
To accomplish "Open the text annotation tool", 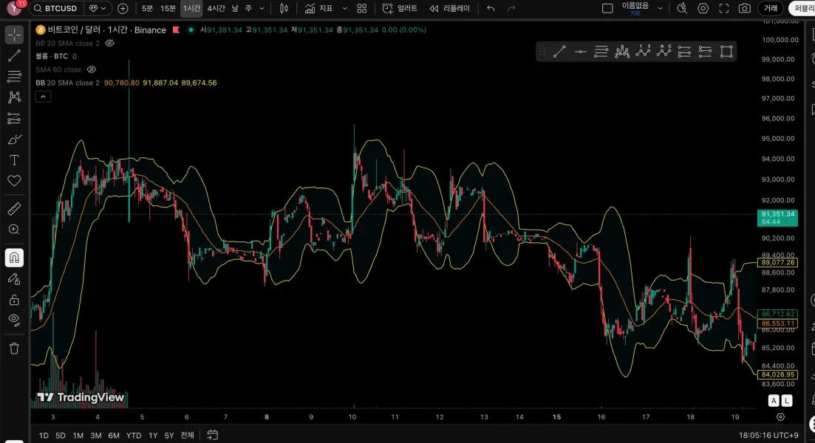I will point(14,159).
